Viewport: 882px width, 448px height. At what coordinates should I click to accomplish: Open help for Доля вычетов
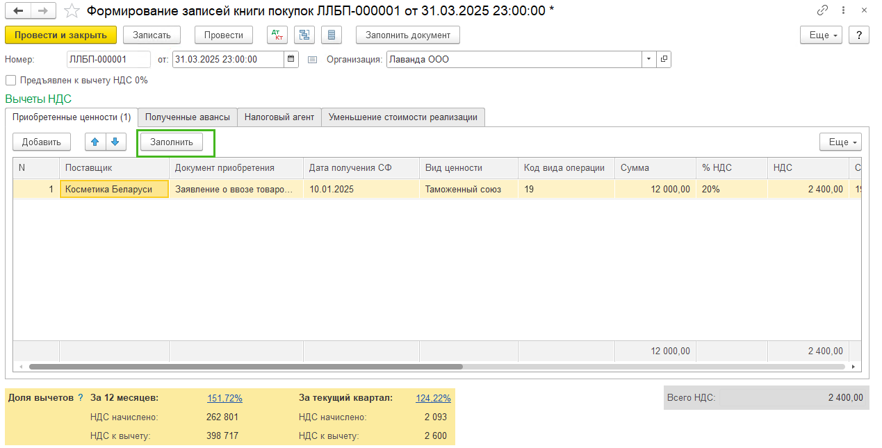tap(81, 398)
